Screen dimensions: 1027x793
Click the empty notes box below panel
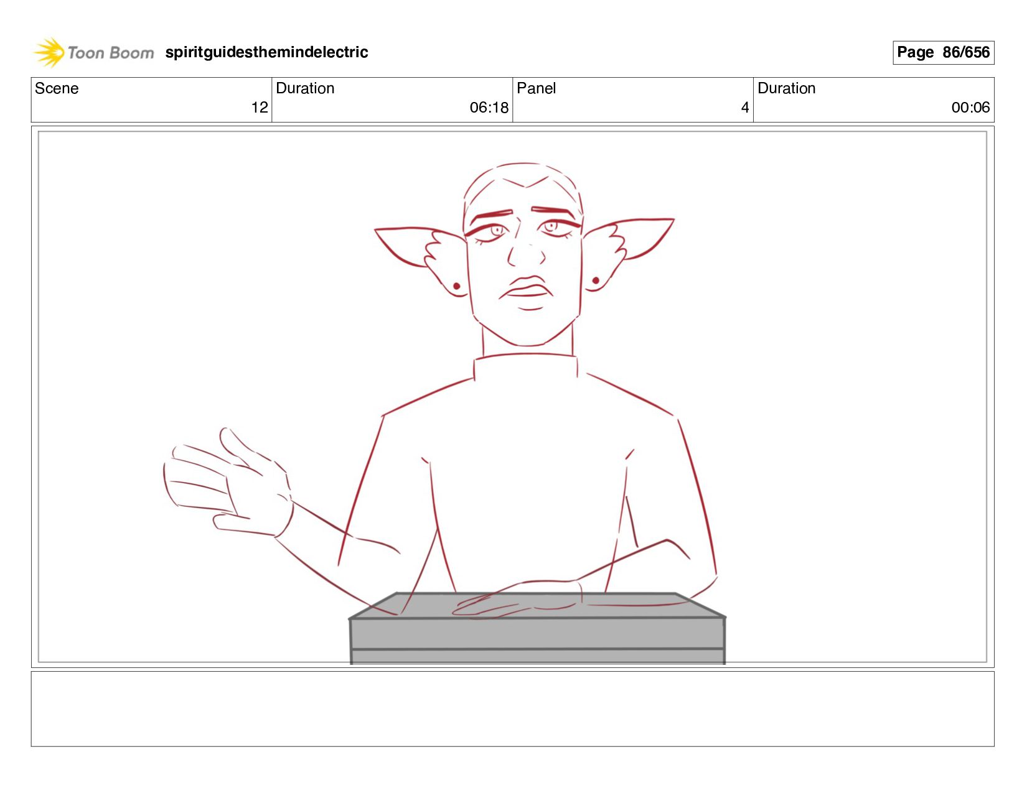pos(512,708)
